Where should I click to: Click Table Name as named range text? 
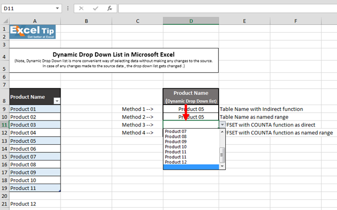click(254, 117)
